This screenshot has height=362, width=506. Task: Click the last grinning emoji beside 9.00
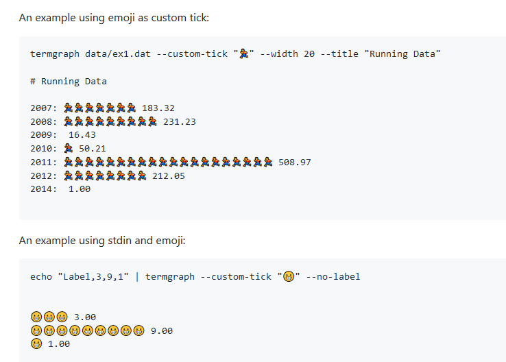(x=138, y=330)
